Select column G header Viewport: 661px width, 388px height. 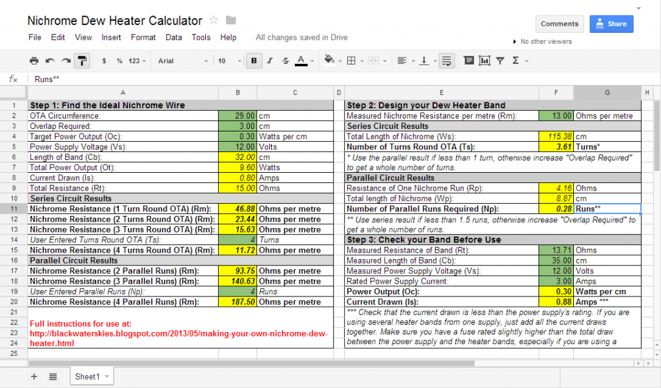[x=607, y=93]
